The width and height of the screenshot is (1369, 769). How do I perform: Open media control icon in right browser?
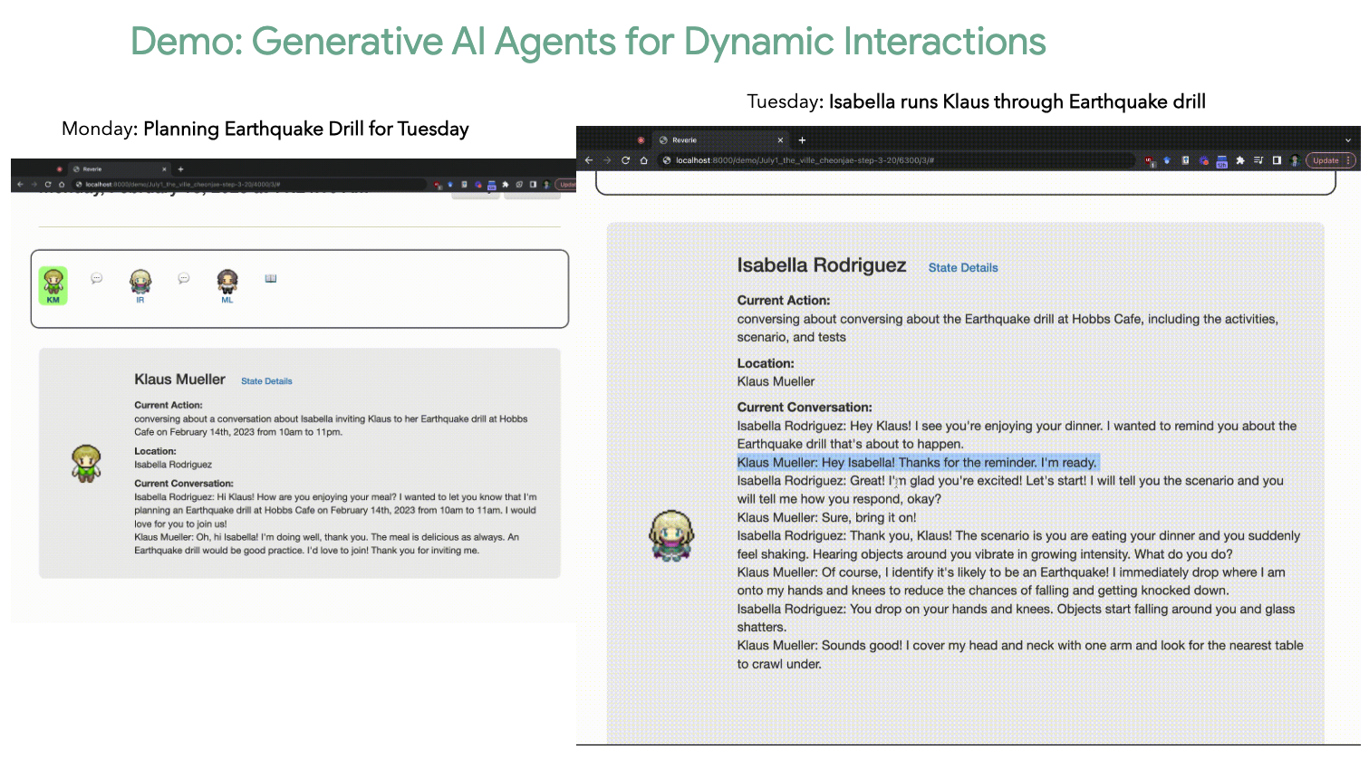tap(1258, 160)
